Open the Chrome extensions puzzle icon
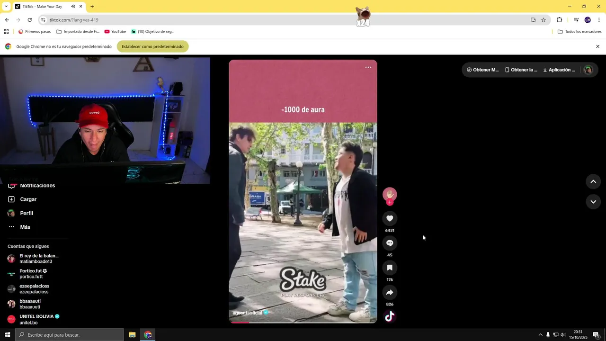Image resolution: width=606 pixels, height=341 pixels. pos(560,20)
